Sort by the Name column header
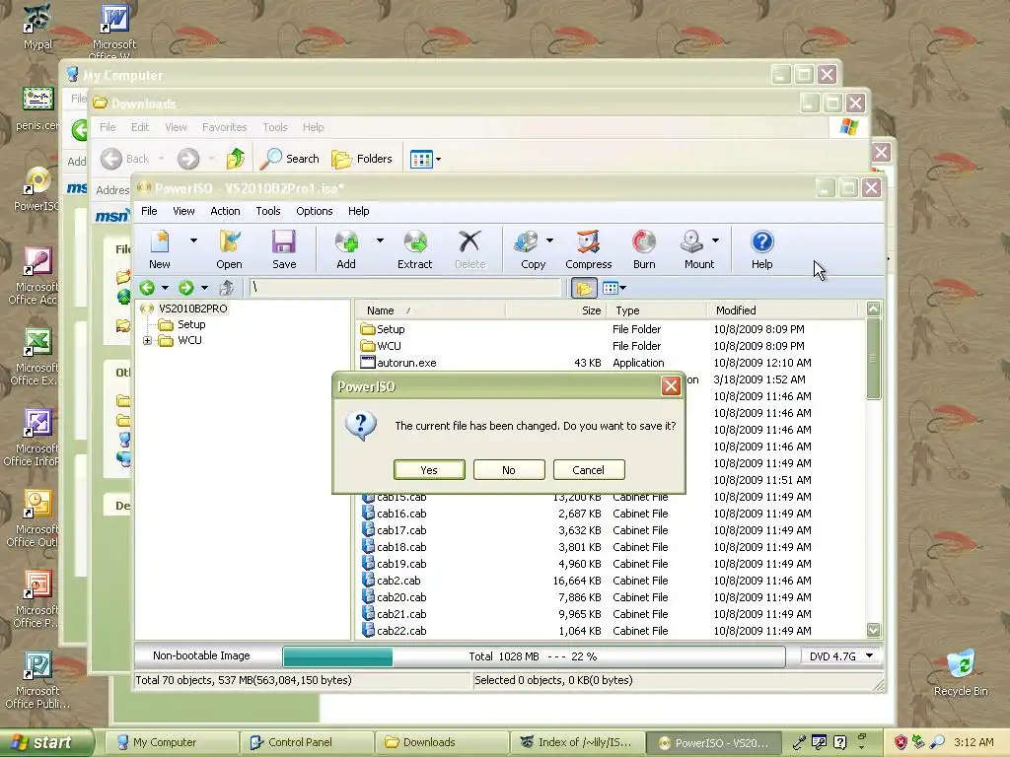Screen dimensions: 1010x757 coord(431,310)
